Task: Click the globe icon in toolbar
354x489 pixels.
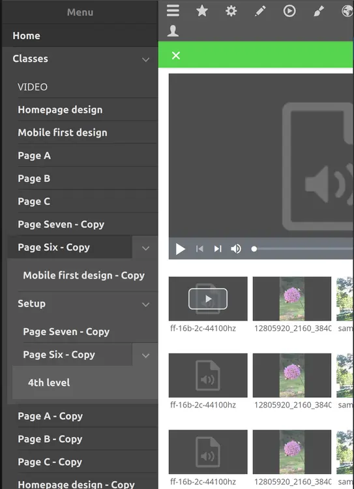Action: [x=347, y=11]
